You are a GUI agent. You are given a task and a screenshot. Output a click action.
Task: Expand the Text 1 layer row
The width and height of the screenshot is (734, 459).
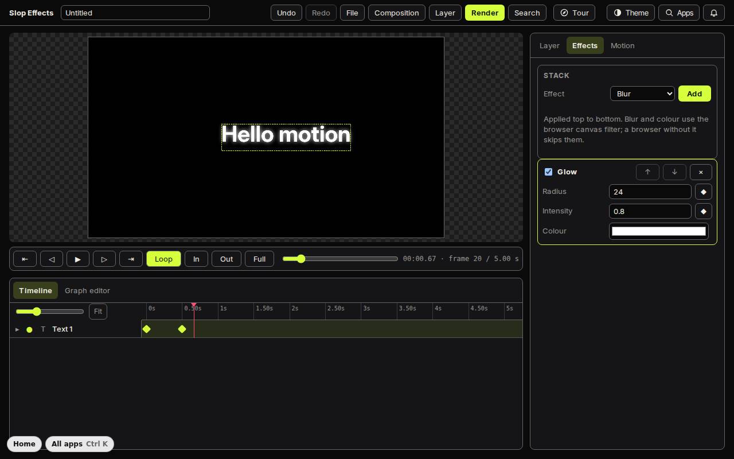tap(17, 329)
